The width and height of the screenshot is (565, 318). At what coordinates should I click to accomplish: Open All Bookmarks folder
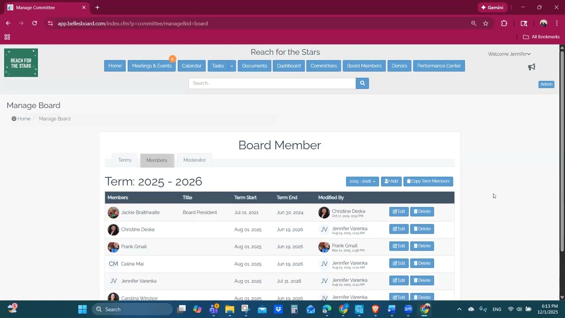pyautogui.click(x=541, y=37)
